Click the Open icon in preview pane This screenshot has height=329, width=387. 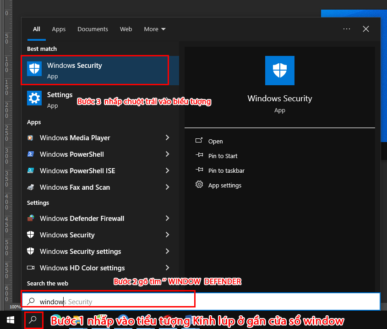[x=199, y=141]
